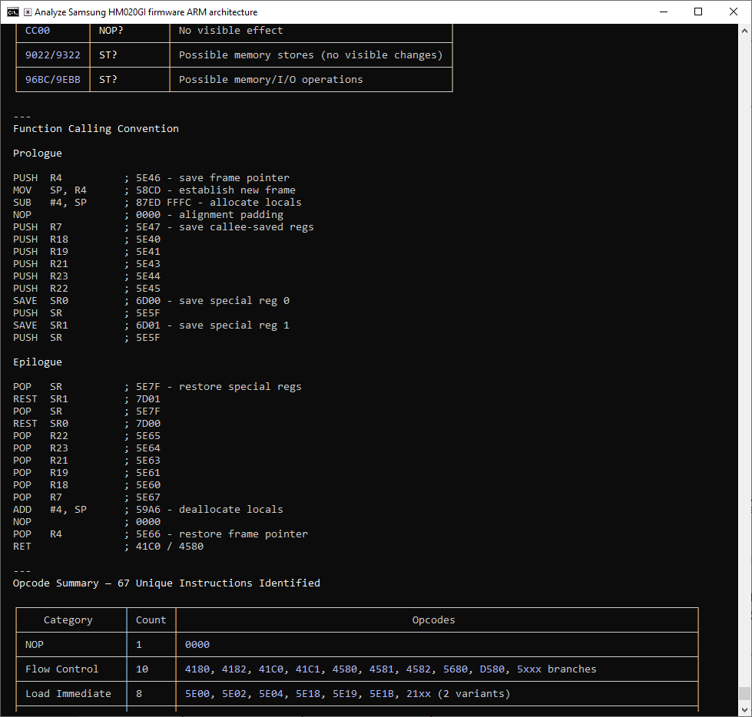The height and width of the screenshot is (717, 752).
Task: Click '87ED FFFC - allocate locals' comment
Action: click(219, 202)
